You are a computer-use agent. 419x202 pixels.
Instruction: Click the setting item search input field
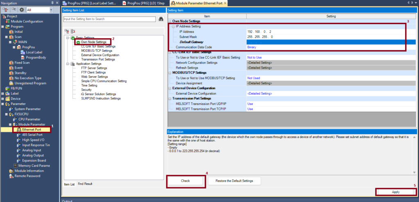tap(110, 19)
